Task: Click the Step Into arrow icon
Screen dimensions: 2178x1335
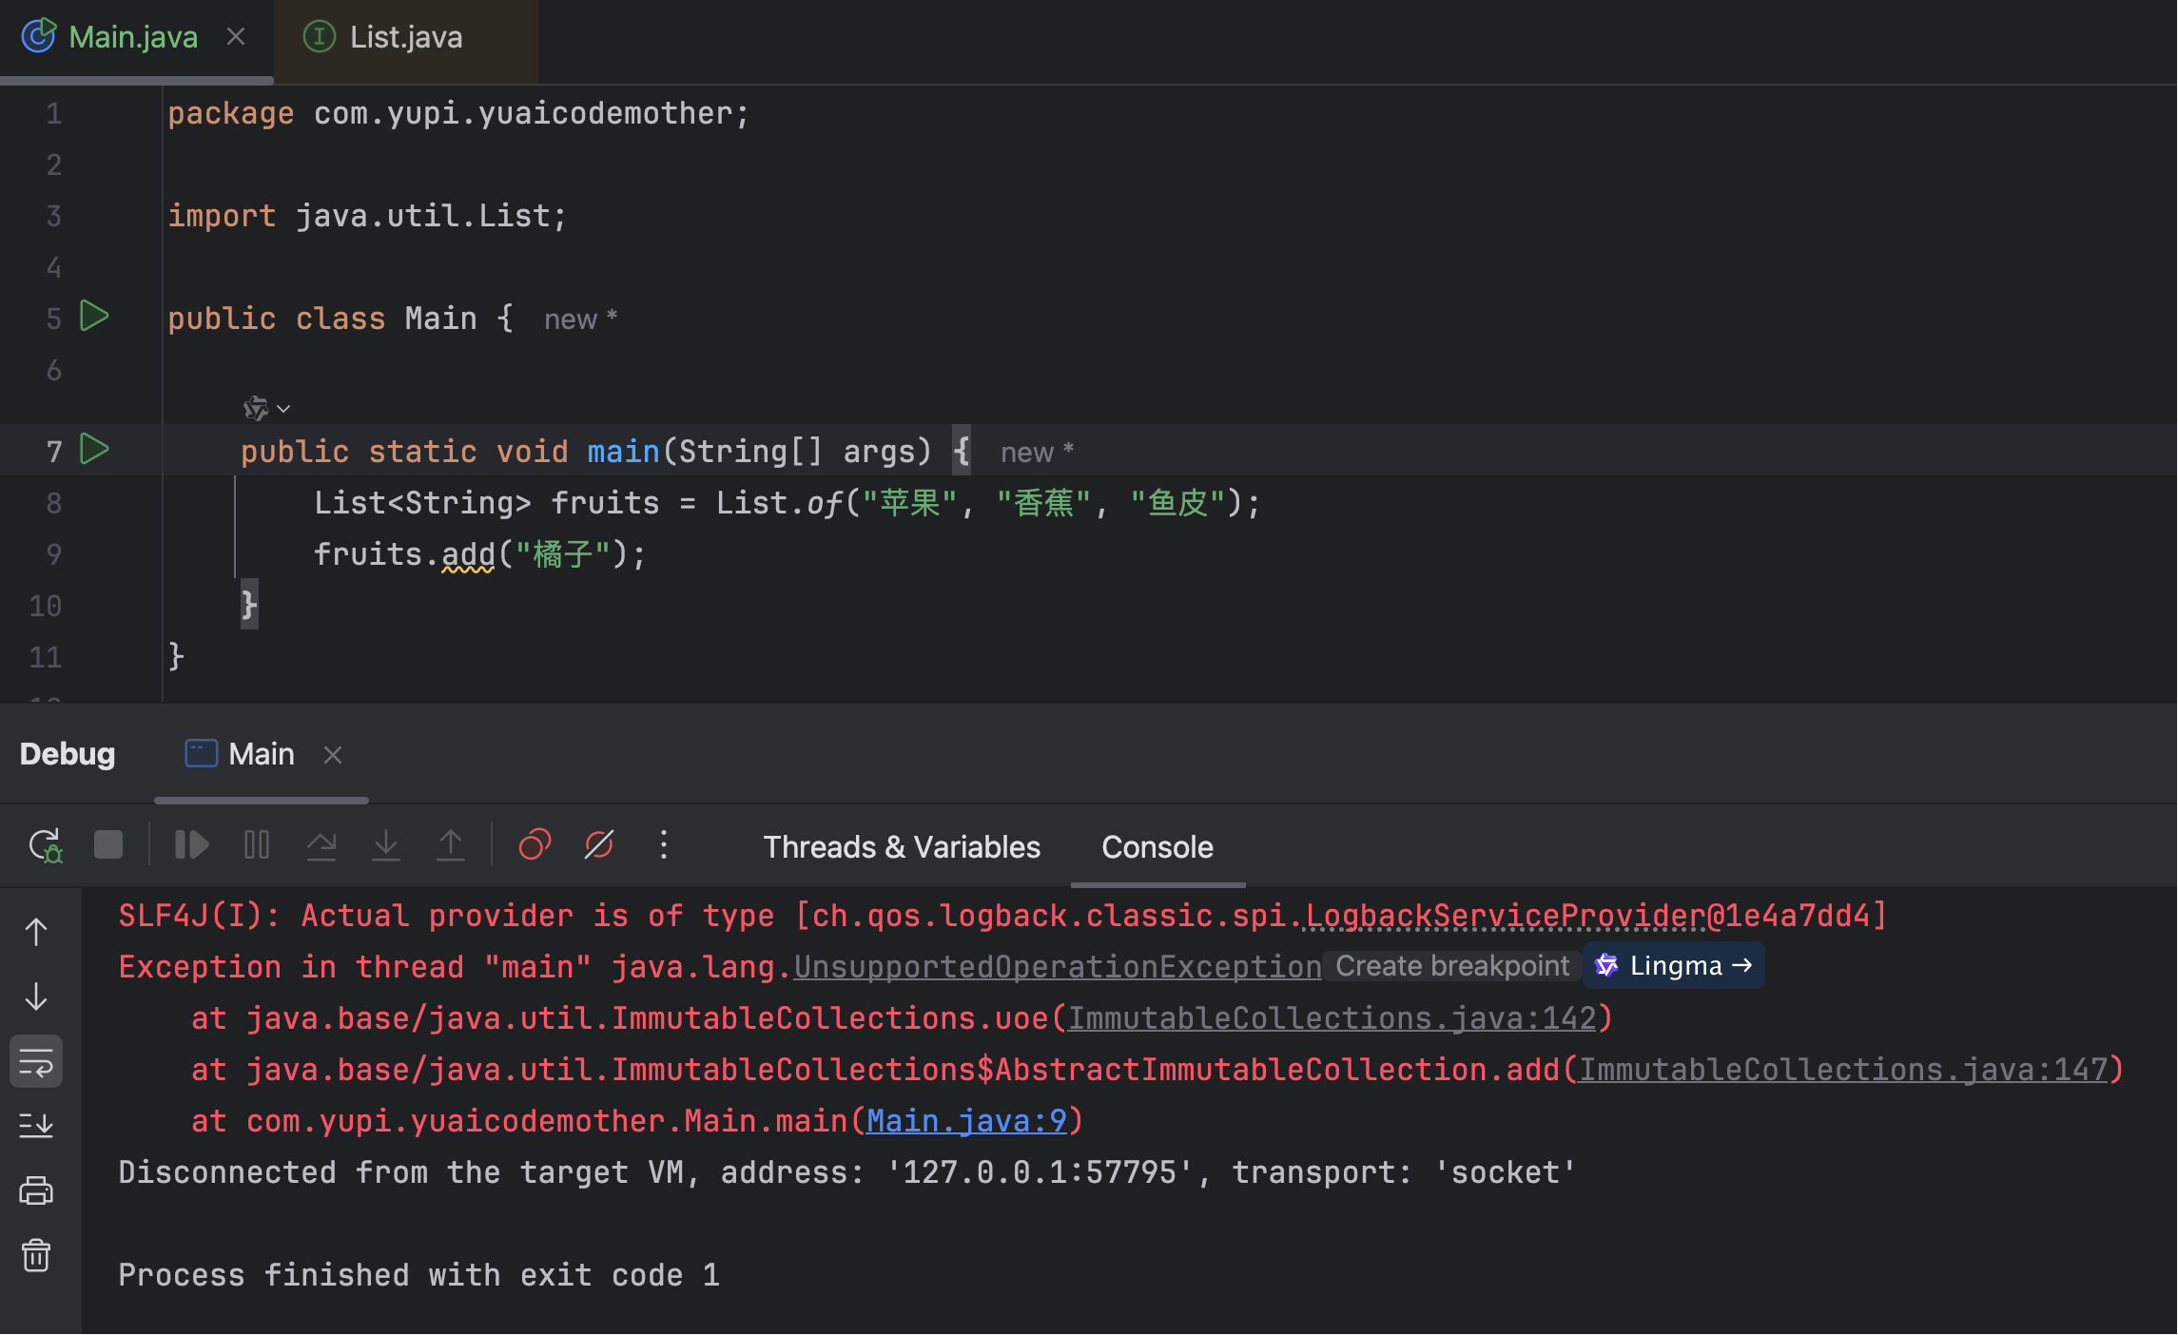Action: (386, 845)
